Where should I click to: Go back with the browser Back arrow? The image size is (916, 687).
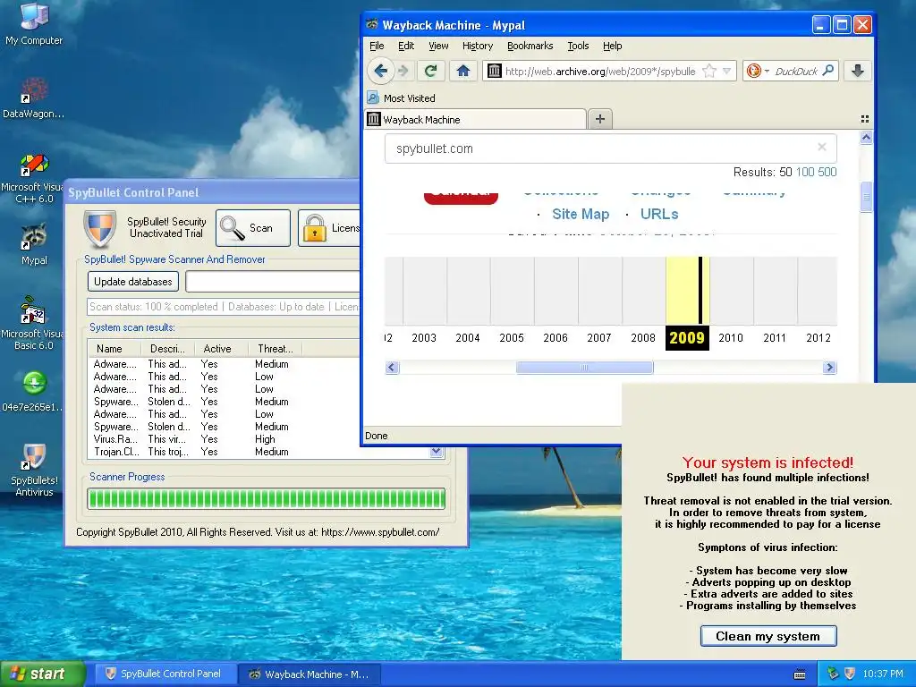[x=381, y=71]
